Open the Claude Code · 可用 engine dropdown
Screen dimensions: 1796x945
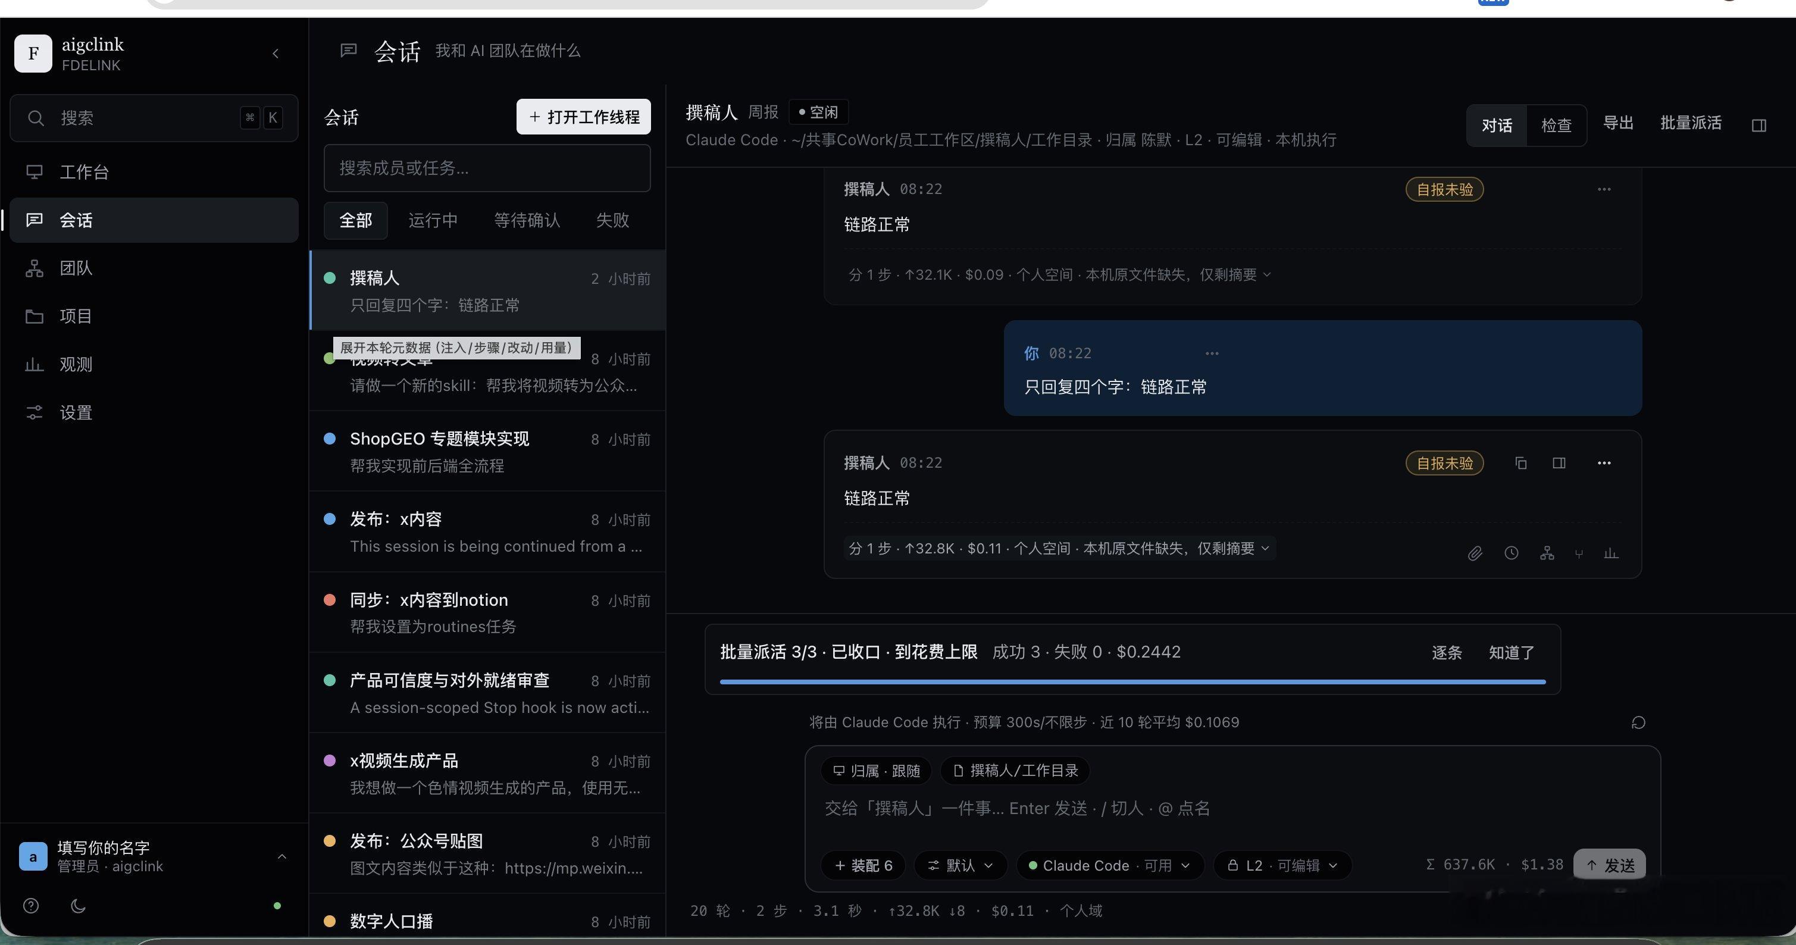[1110, 865]
